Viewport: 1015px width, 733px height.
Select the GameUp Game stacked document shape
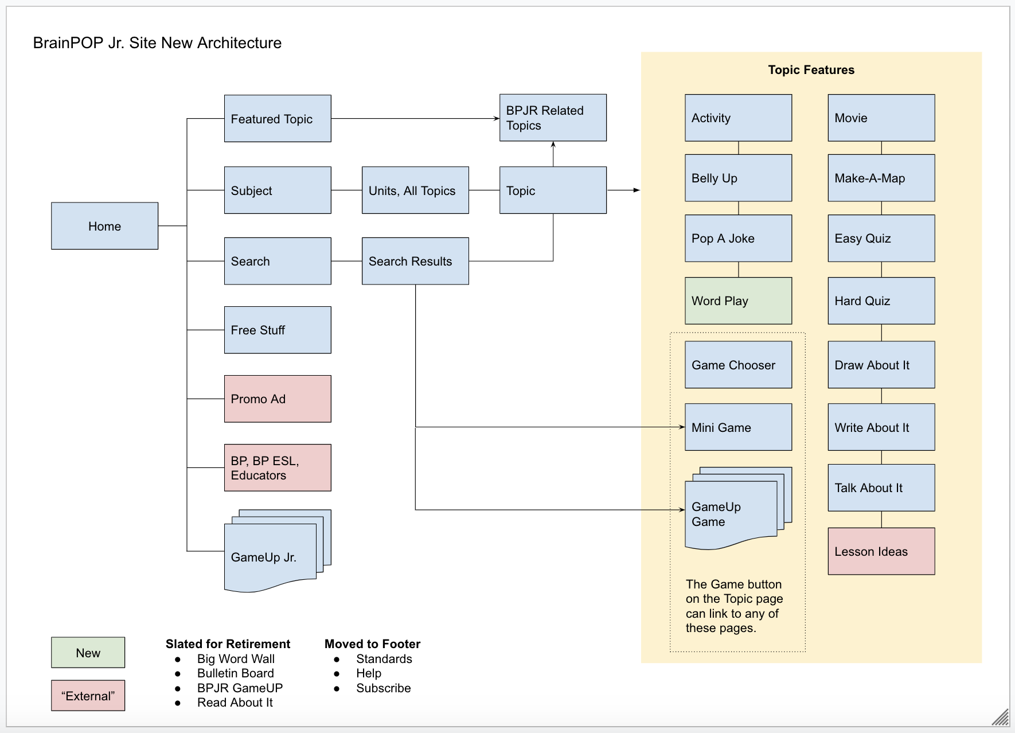click(x=738, y=509)
